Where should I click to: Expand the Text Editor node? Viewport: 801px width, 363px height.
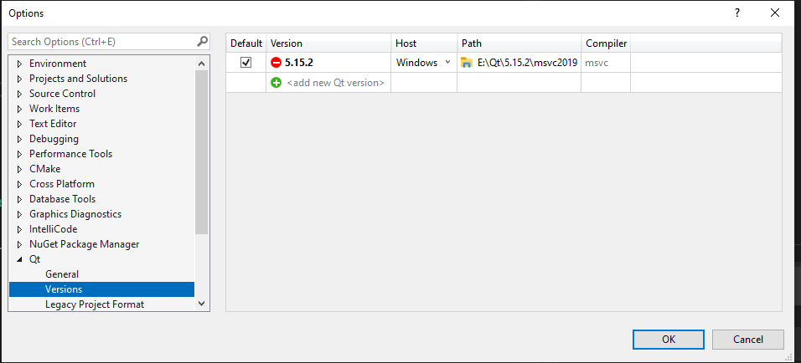pos(20,124)
